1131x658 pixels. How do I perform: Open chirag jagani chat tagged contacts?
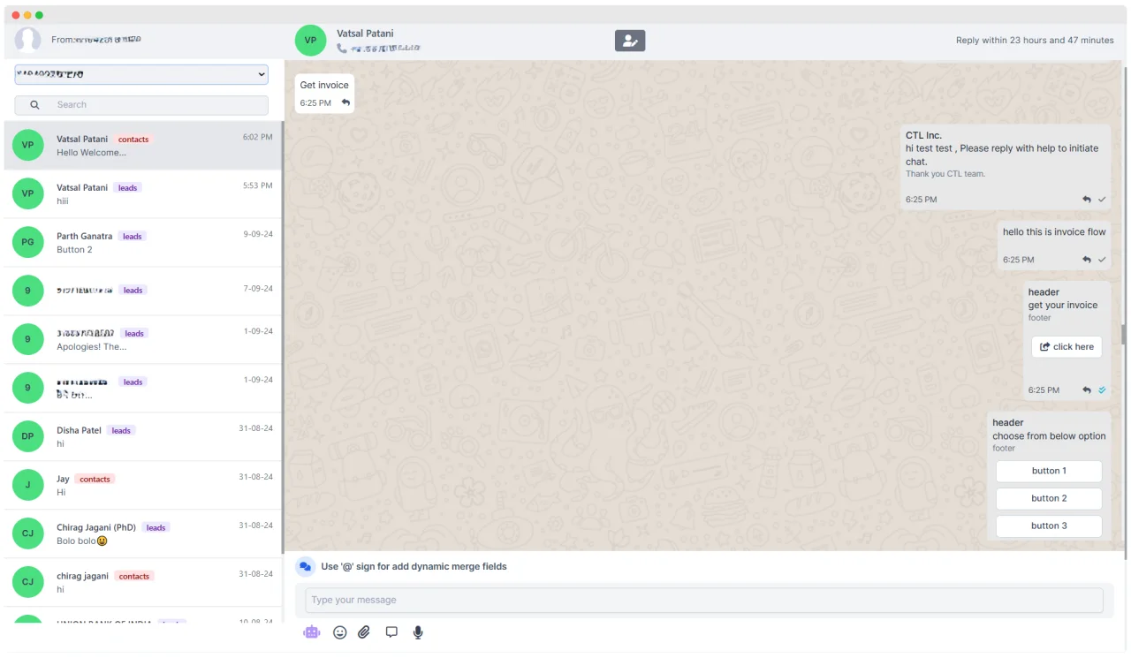point(142,583)
